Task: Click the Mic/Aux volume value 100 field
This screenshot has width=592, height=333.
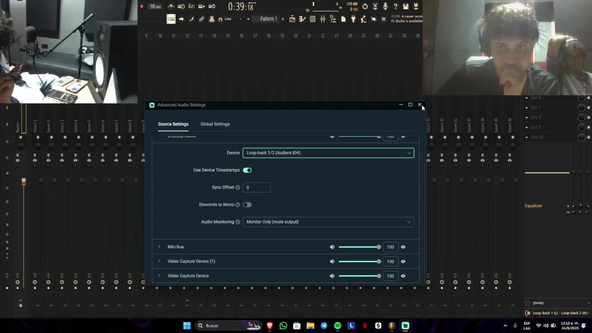Action: click(390, 247)
